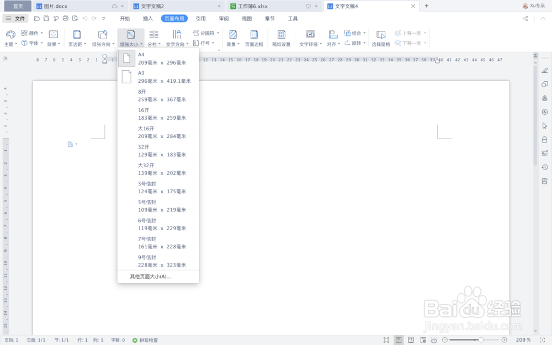This screenshot has height=345, width=552.
Task: Expand the 页边距 dropdown arrow
Action: (x=85, y=44)
